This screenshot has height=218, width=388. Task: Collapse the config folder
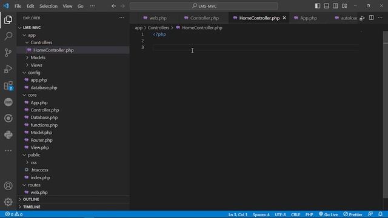(x=73, y=73)
